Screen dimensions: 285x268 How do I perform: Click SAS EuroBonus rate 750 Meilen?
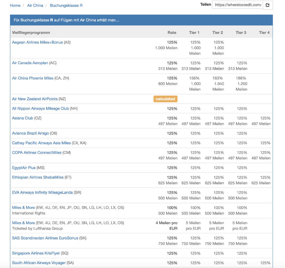click(x=168, y=244)
